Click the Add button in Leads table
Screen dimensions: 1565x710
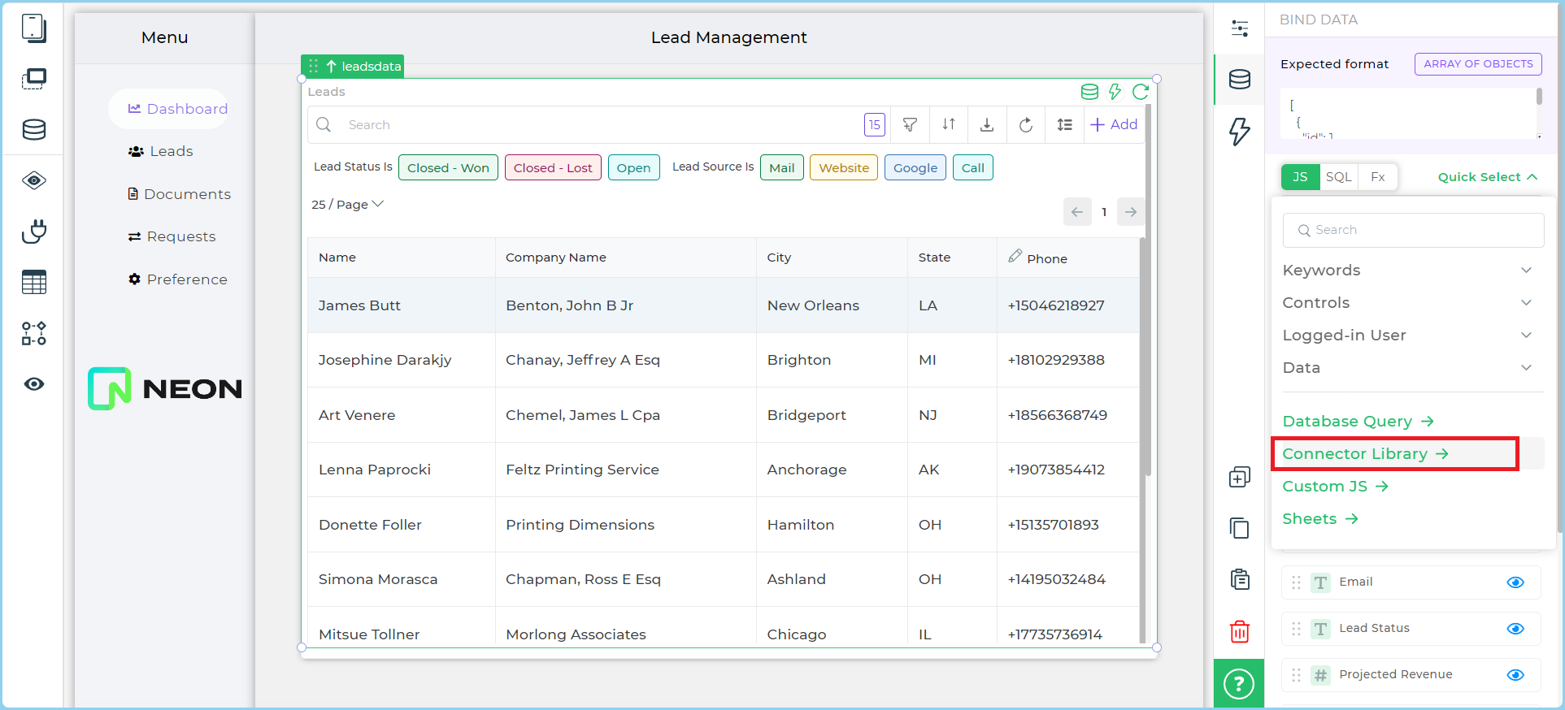click(1114, 125)
